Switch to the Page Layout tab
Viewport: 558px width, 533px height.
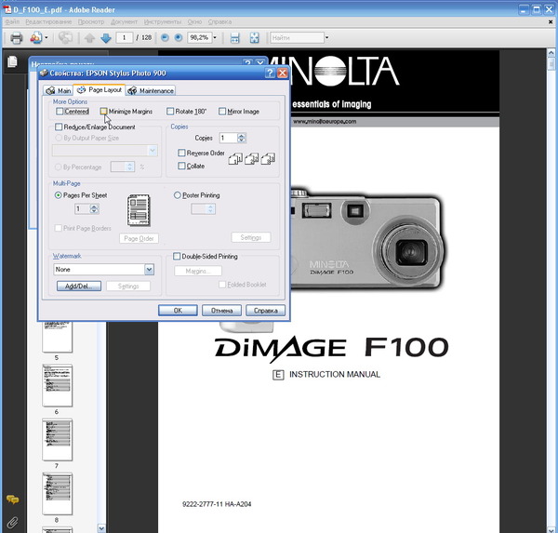click(100, 89)
